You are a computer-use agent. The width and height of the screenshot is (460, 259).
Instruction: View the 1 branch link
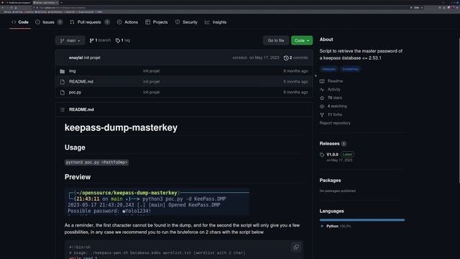click(100, 40)
